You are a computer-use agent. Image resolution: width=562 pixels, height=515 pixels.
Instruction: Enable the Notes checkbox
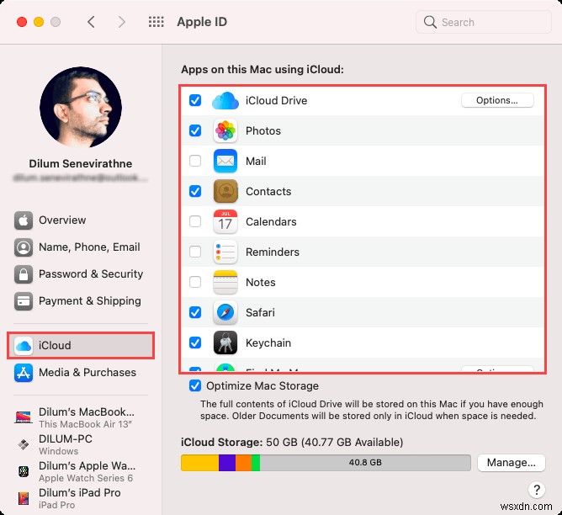click(195, 282)
